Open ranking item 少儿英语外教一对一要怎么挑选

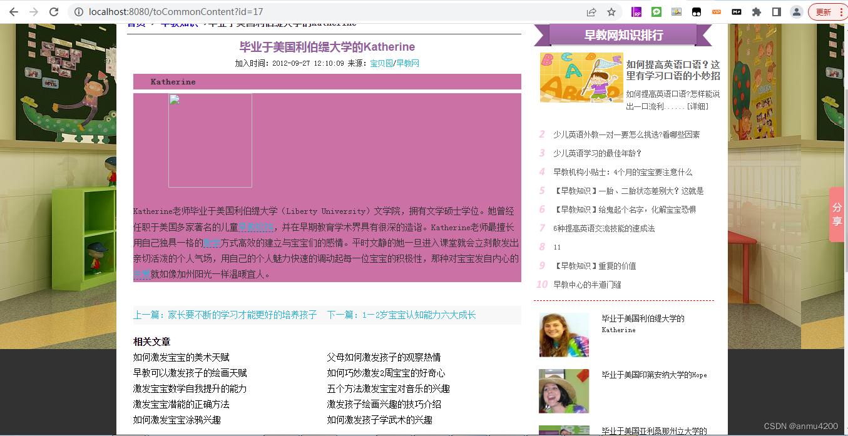point(626,134)
